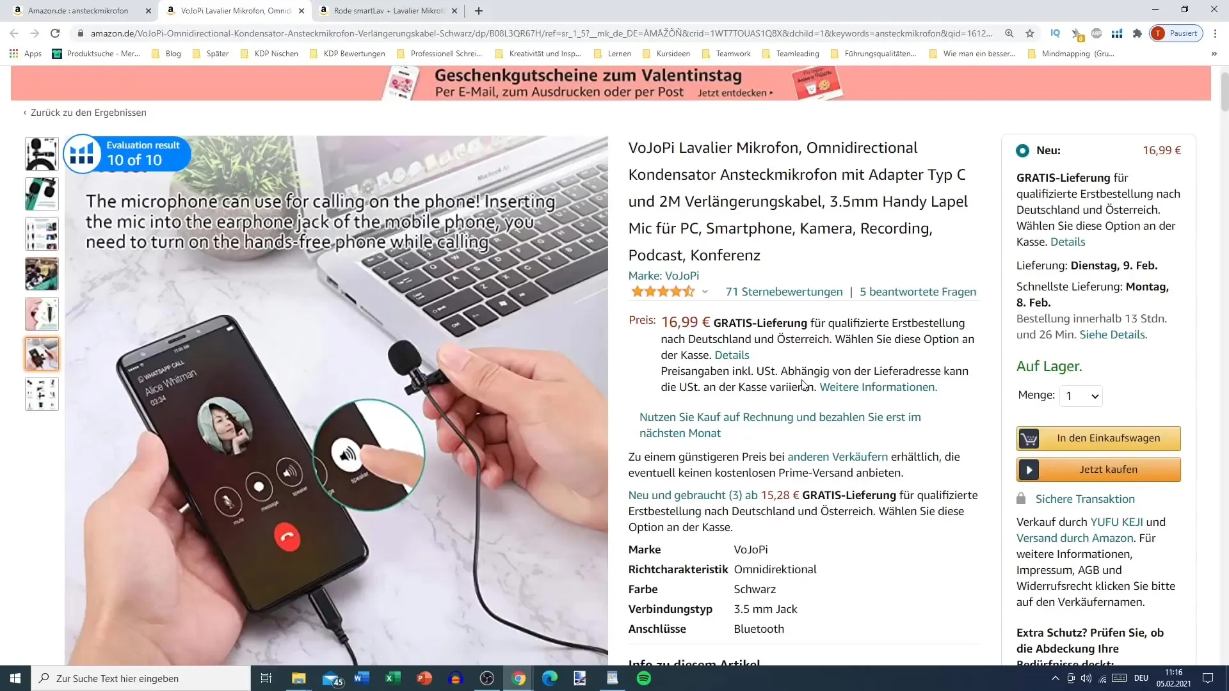
Task: Open the Apps shortcut in bookmarks bar
Action: point(26,54)
